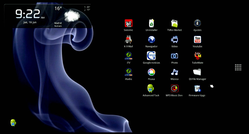Open Ajustes settings
Viewport: 249px width, 134px height.
pyautogui.click(x=197, y=23)
